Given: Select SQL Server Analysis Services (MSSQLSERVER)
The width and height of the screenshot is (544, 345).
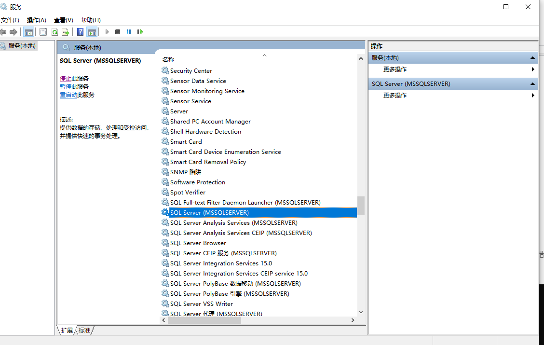Looking at the screenshot, I should point(233,222).
